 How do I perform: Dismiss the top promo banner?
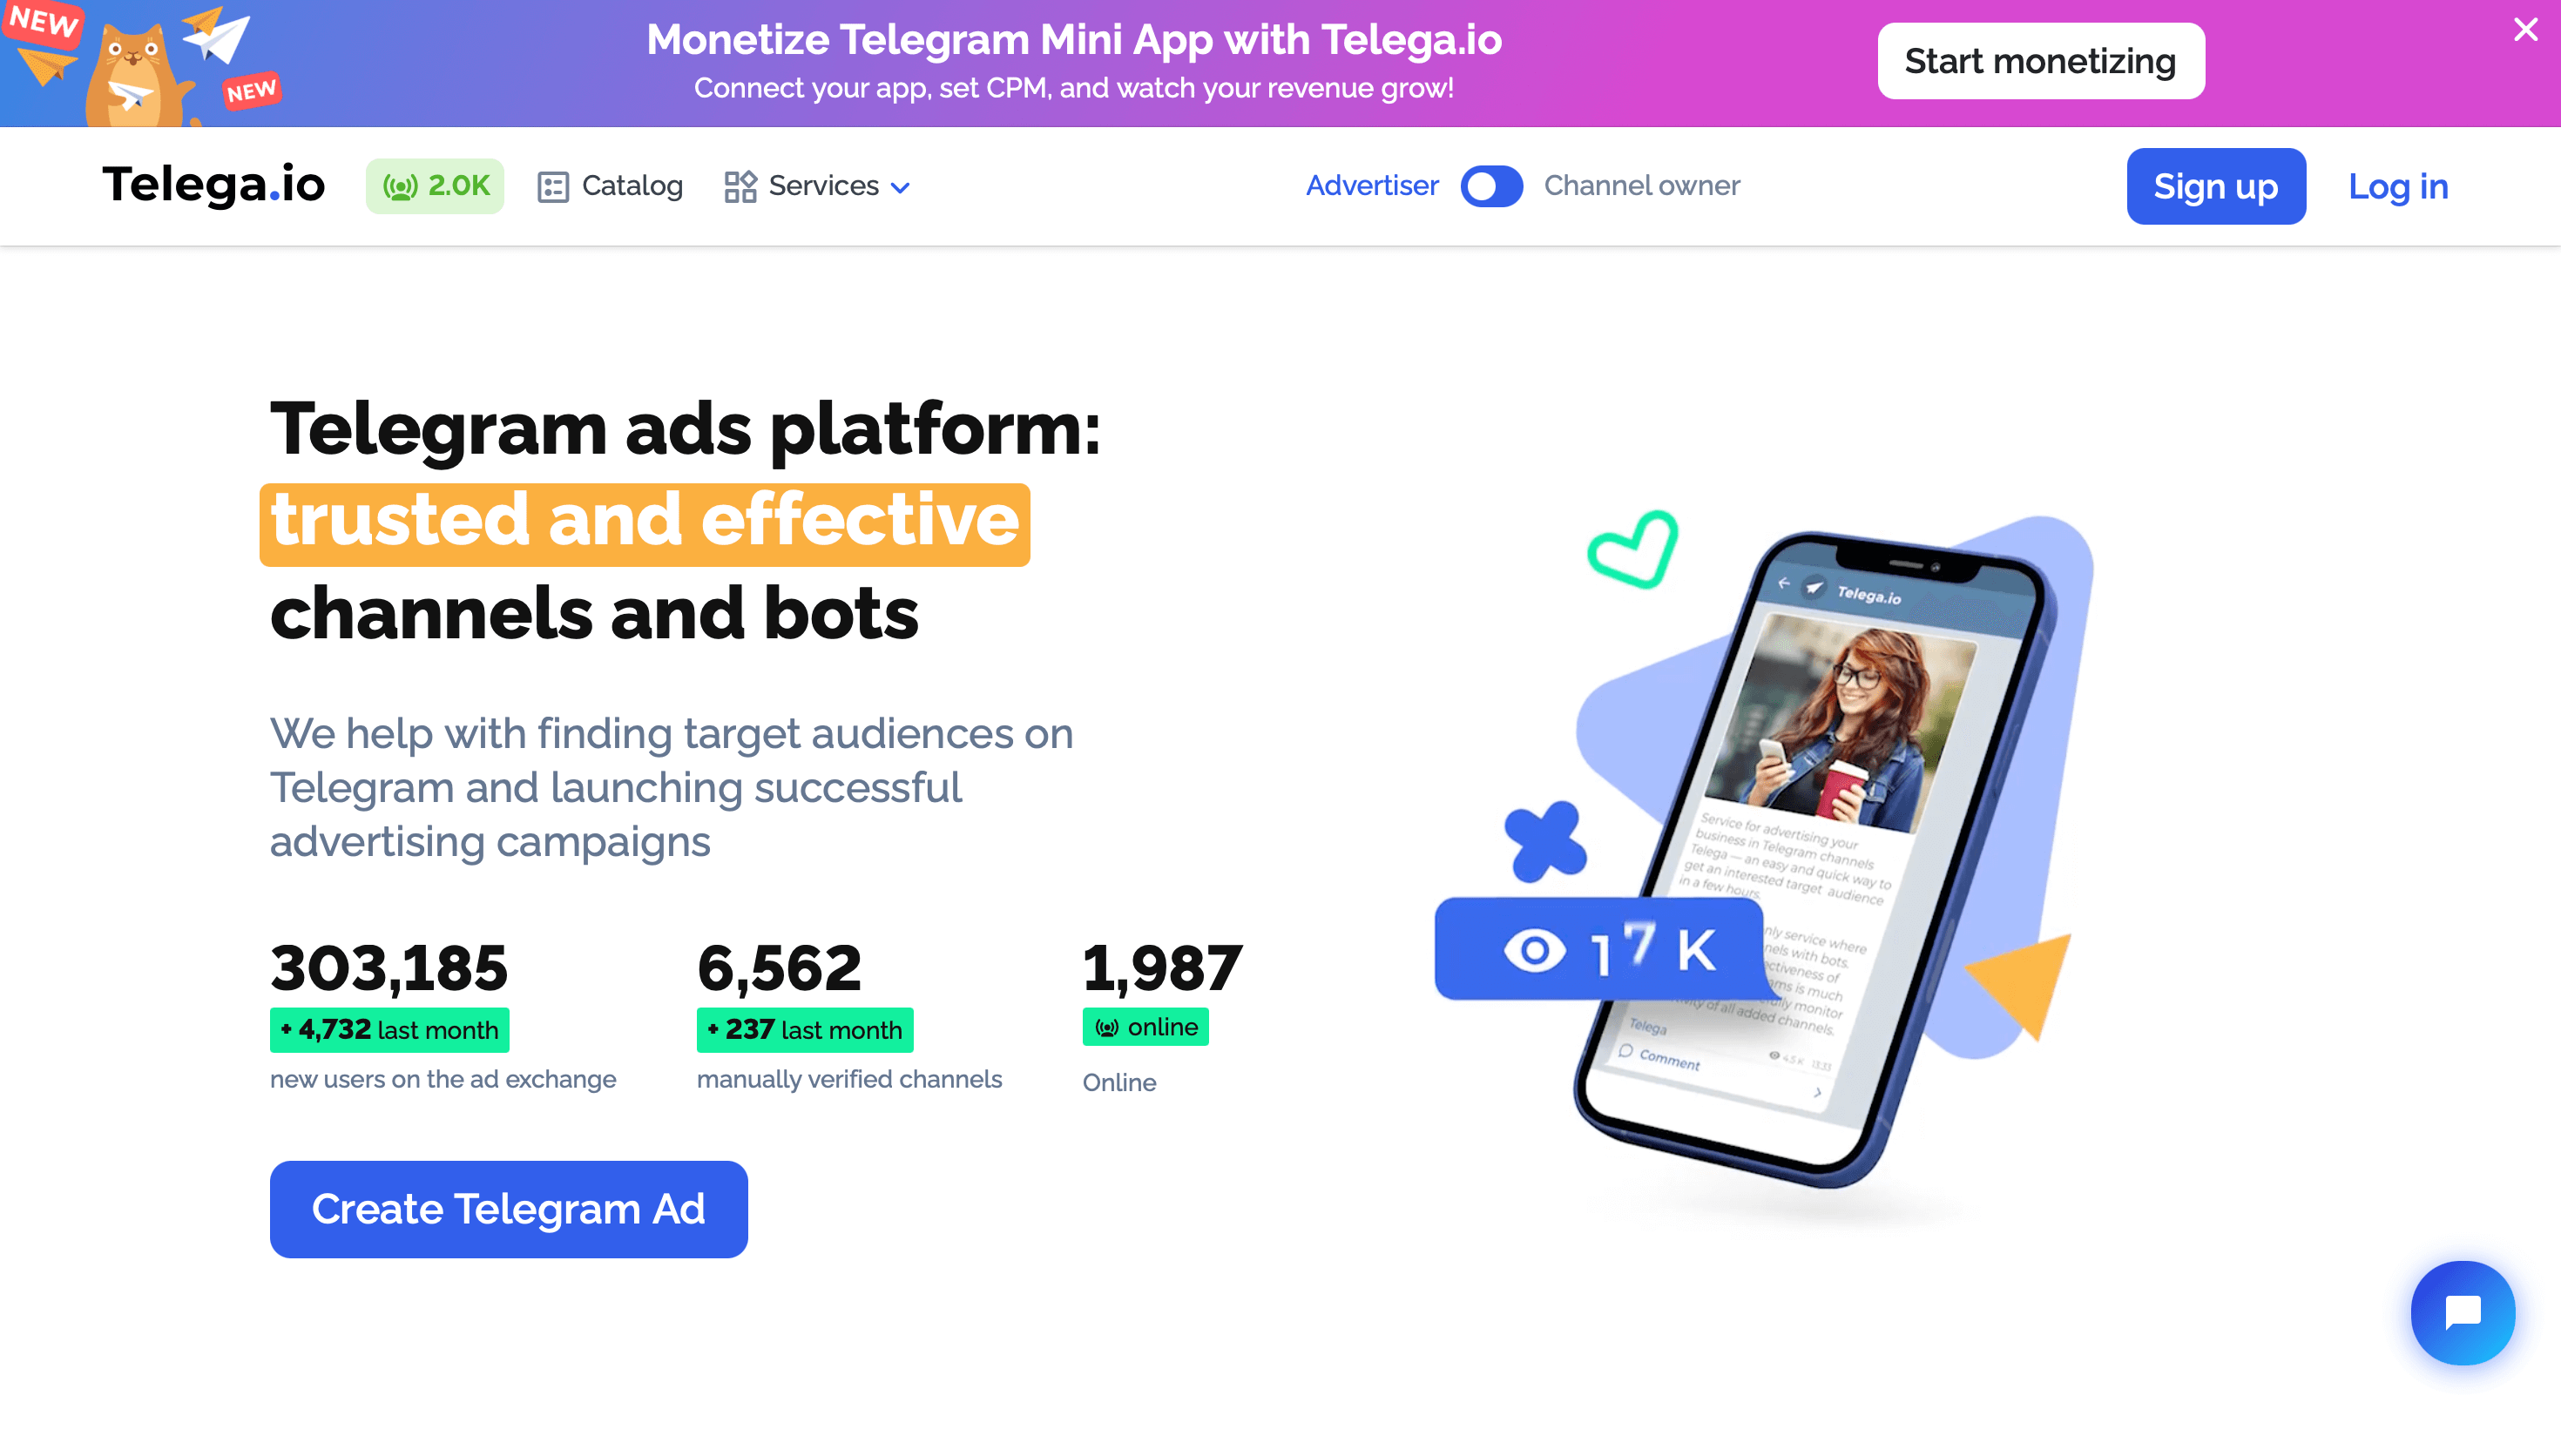coord(2525,30)
